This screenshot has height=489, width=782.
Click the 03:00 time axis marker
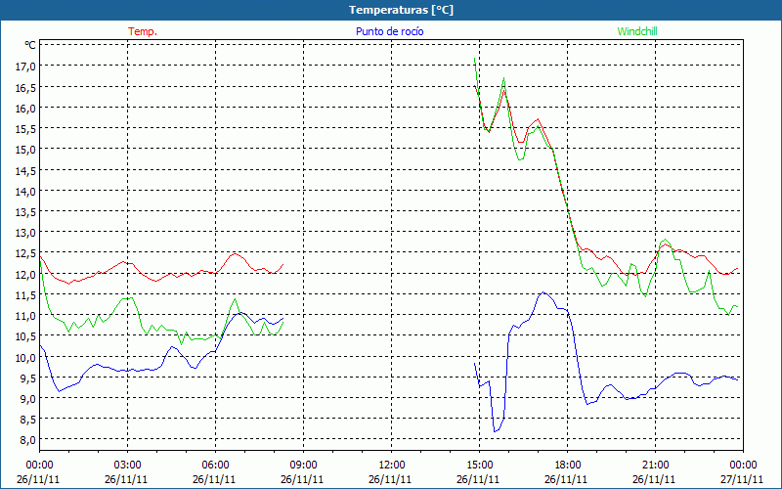[127, 465]
